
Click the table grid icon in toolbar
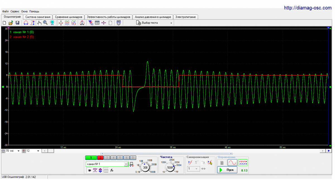97,23
